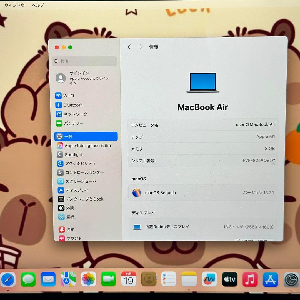Viewport: 300px width, 300px height.
Task: Open スクリーンセーバ settings
Action: tap(81, 181)
